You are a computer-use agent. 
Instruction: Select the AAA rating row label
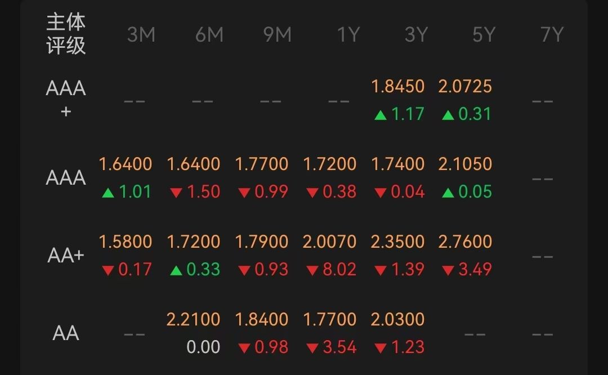tap(66, 178)
